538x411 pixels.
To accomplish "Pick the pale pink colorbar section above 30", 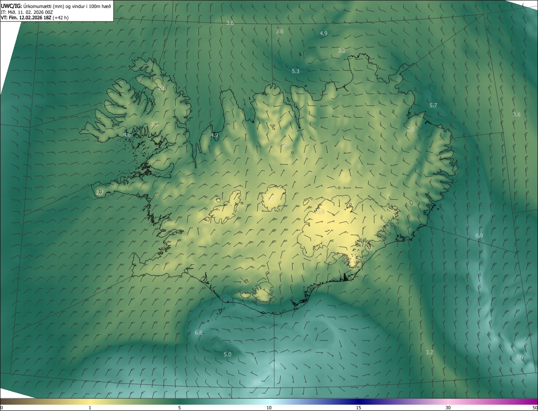I will [448, 402].
